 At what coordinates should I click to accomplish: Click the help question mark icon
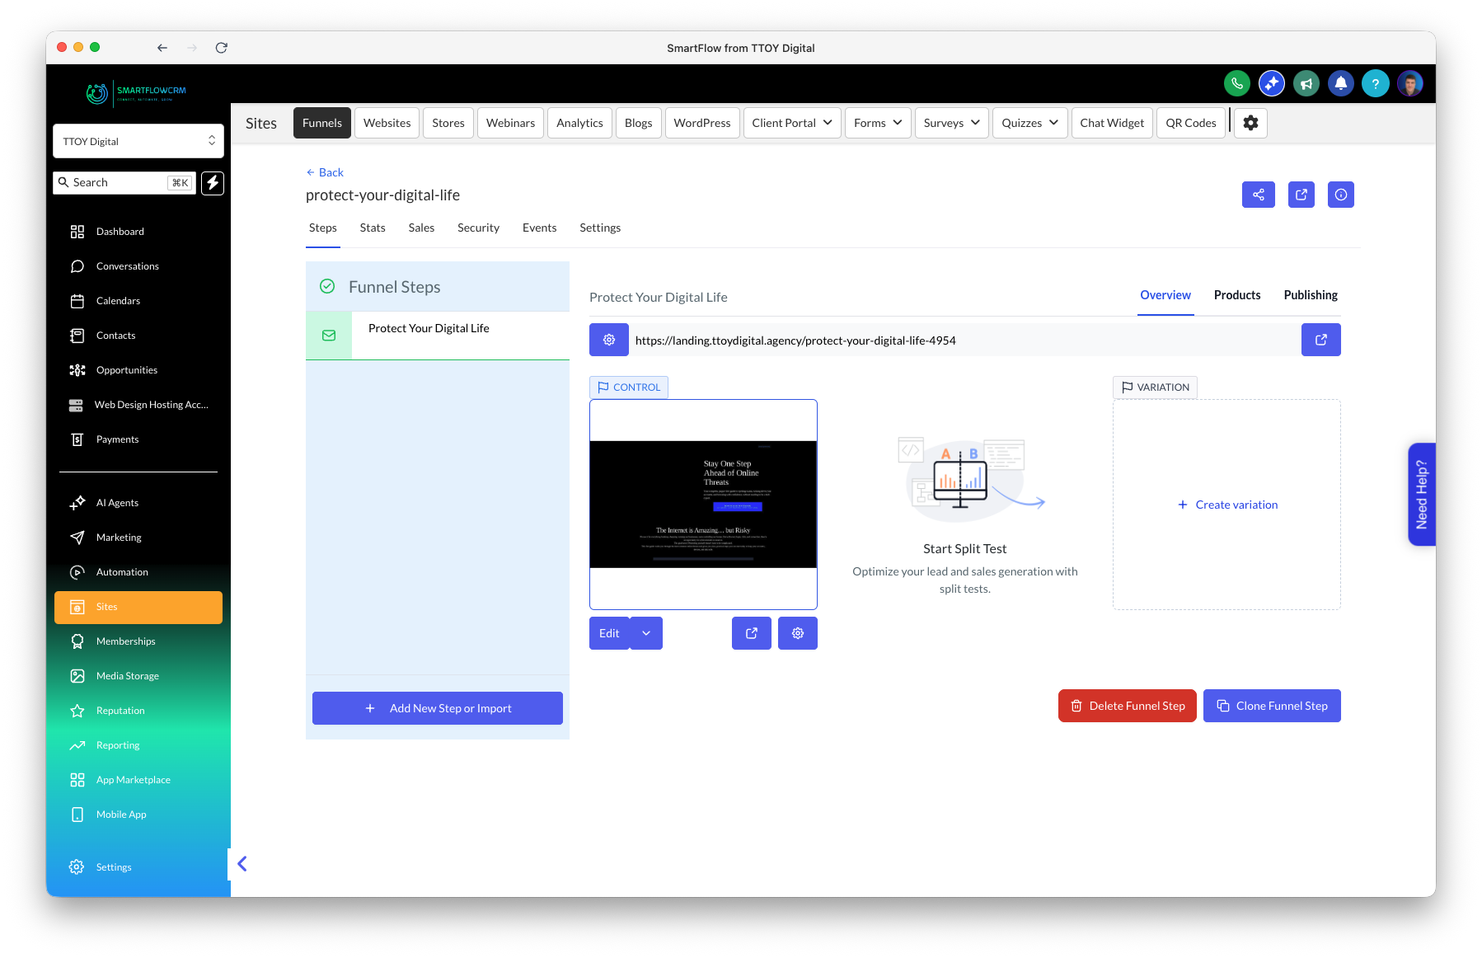coord(1375,83)
